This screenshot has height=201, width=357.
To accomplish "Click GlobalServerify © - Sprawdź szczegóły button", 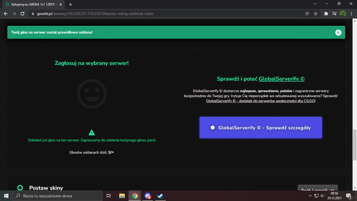I will pos(261,127).
